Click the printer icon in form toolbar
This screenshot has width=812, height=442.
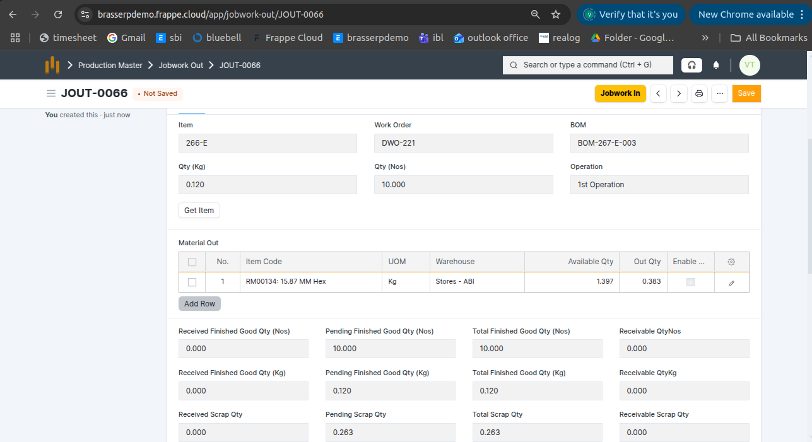tap(699, 93)
